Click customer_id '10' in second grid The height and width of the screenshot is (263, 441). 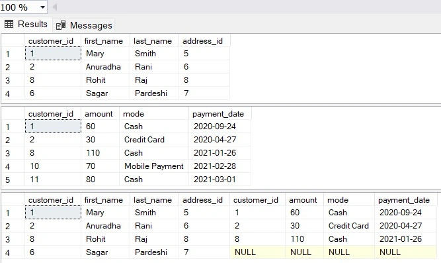[x=53, y=166]
